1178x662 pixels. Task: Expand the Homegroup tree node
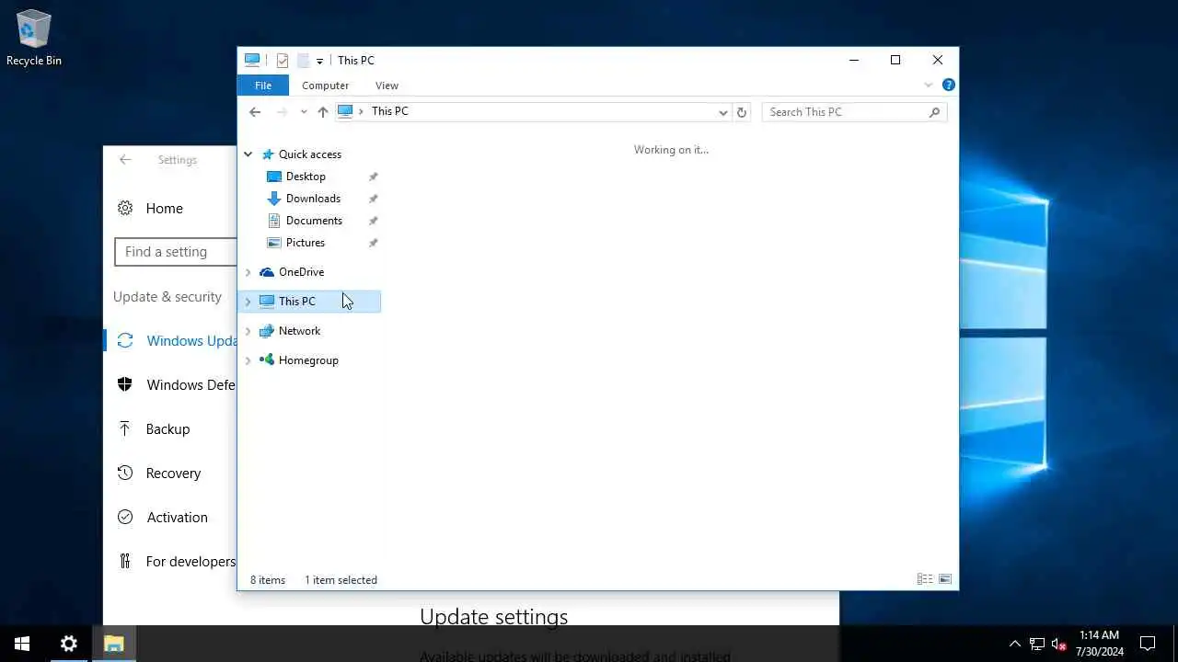coord(248,360)
